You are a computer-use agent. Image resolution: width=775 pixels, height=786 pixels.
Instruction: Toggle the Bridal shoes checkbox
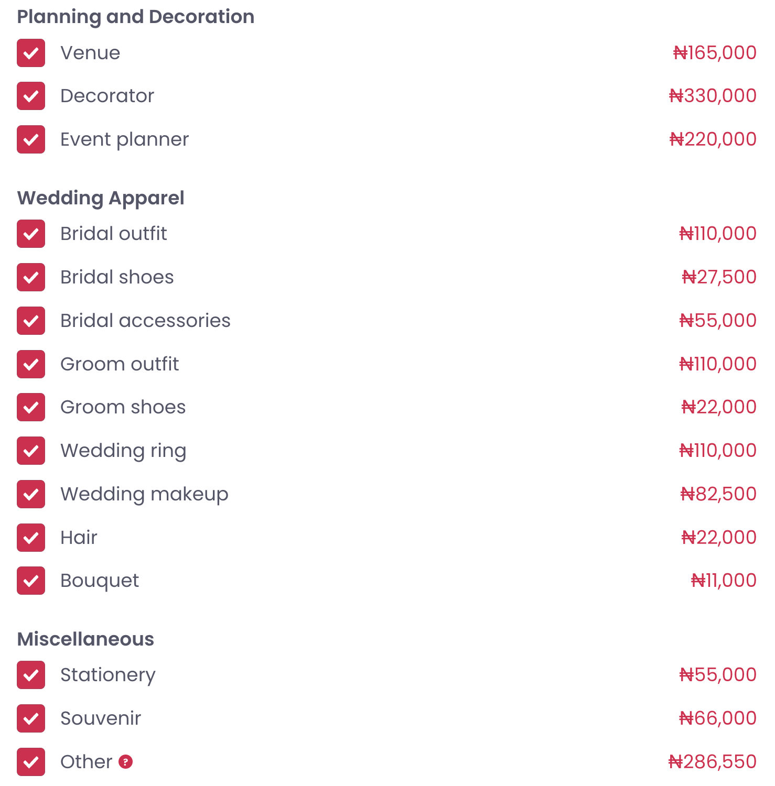[x=31, y=277]
